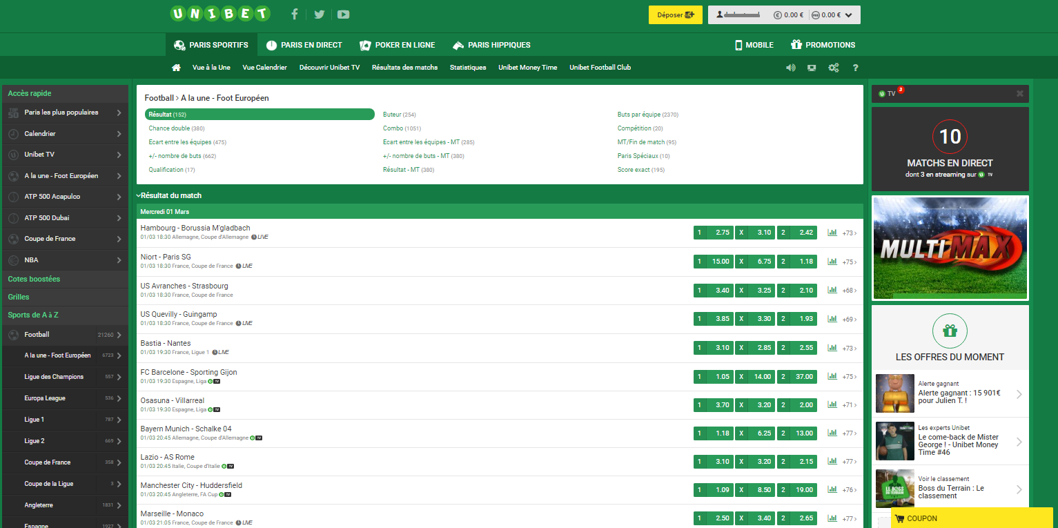Viewport: 1058px width, 528px height.
Task: Open NBA sidebar item
Action: (x=65, y=260)
